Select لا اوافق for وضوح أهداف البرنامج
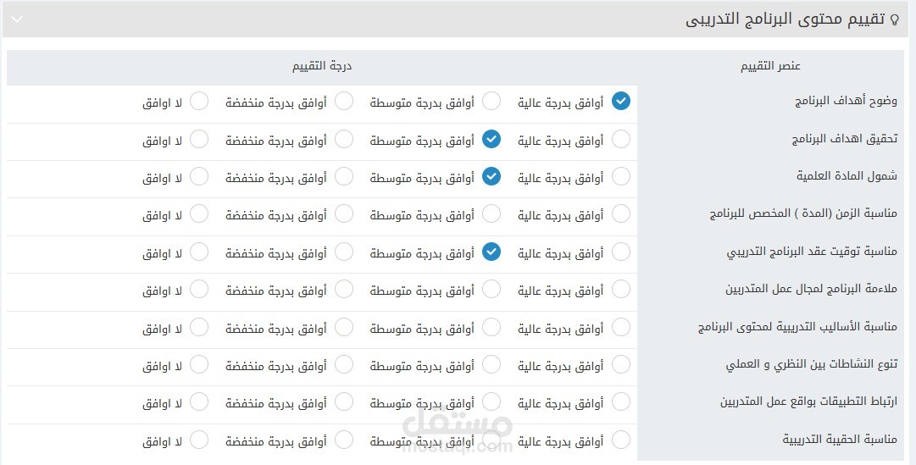The image size is (916, 465). pos(199,101)
